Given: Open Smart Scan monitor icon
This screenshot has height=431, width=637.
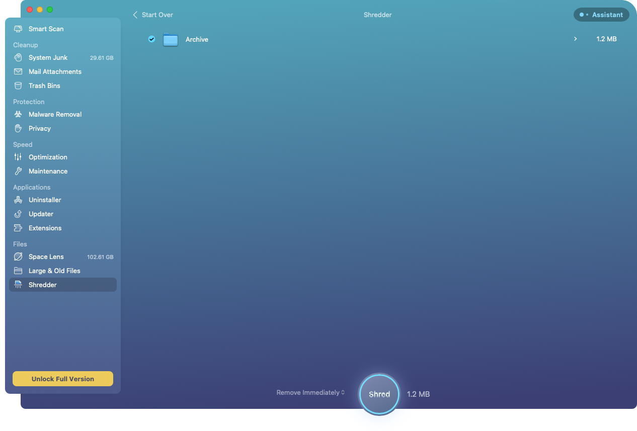Looking at the screenshot, I should point(18,29).
